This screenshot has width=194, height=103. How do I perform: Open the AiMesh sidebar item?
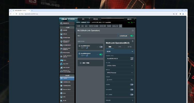point(67,34)
